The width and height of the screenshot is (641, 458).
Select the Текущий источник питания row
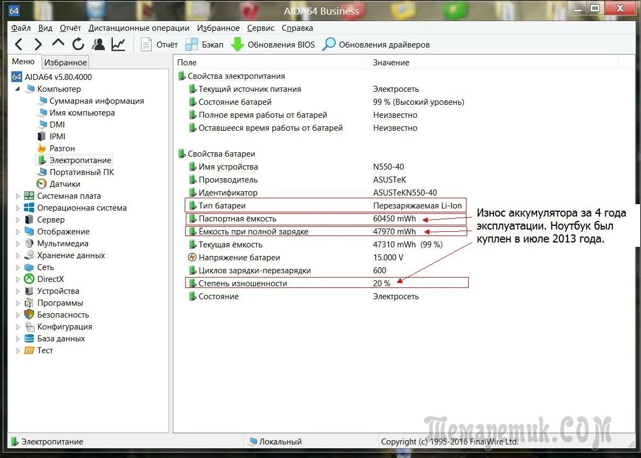point(303,89)
